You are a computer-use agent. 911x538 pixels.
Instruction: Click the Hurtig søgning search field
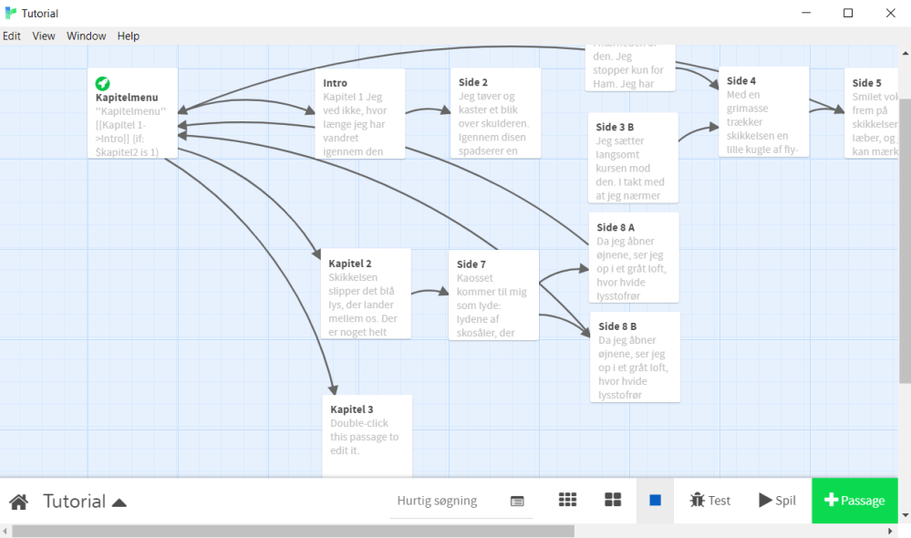438,501
